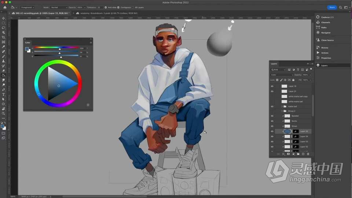Hide Layer 21 visibility eye

272,91
